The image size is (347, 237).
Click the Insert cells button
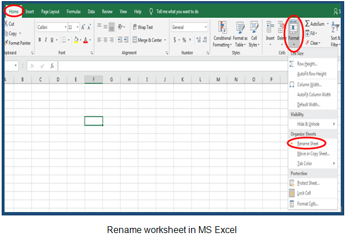click(x=270, y=34)
